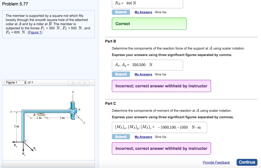The width and height of the screenshot is (261, 168).
Task: Edit the NB answer input field
Action: [148, 3]
